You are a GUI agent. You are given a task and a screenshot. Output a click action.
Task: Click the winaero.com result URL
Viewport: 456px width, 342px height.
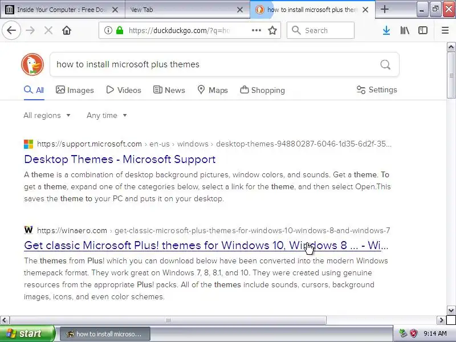tap(213, 230)
